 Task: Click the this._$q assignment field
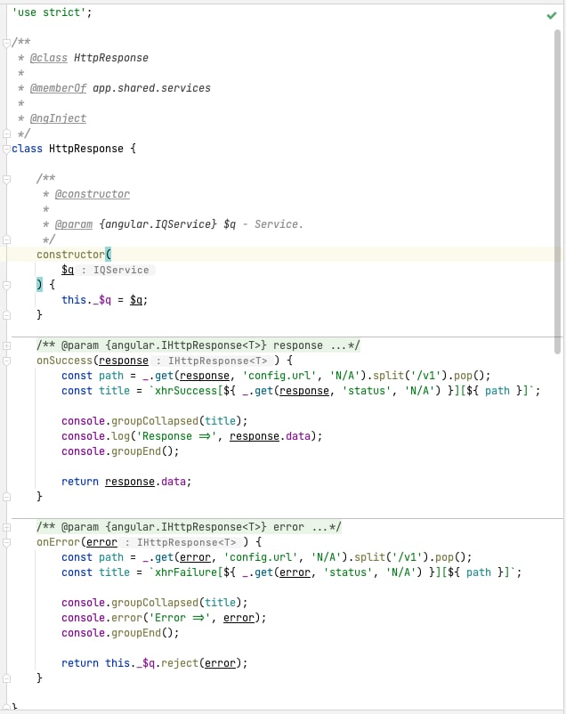(x=86, y=300)
